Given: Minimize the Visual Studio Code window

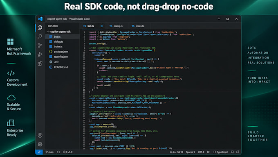Looking at the screenshot, I should (219, 19).
